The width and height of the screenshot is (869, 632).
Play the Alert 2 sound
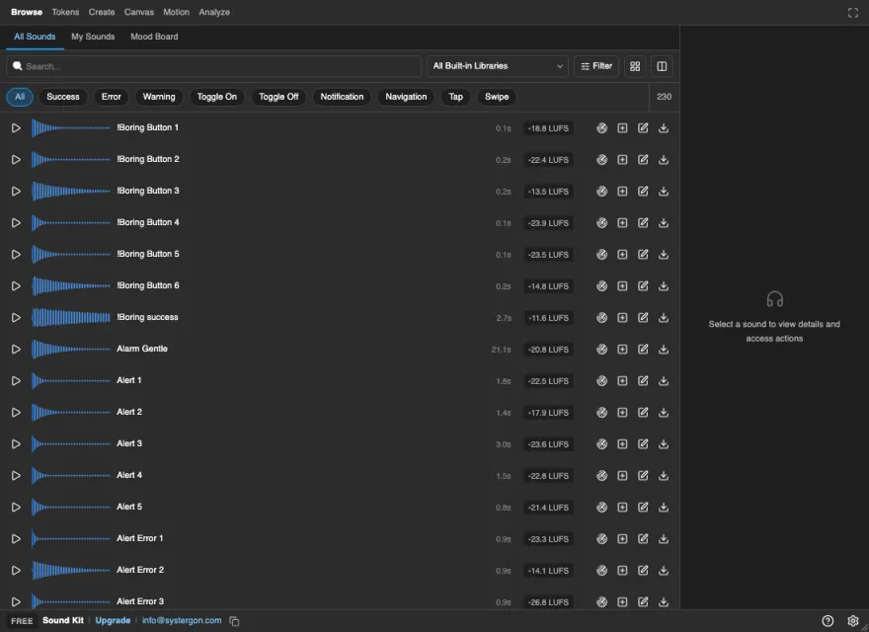(16, 413)
